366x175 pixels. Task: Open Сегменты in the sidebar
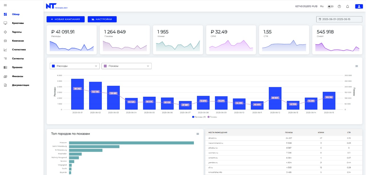coord(18,59)
